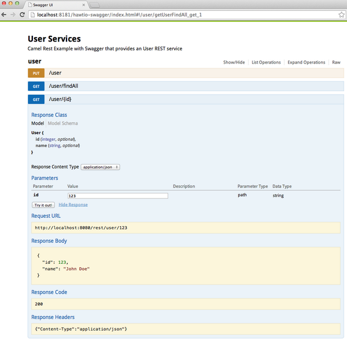Click the id parameter value field
347x340 pixels.
[x=118, y=196]
